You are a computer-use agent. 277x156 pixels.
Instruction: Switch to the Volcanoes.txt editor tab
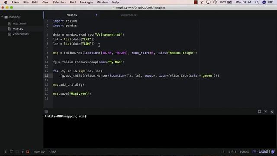(x=129, y=15)
